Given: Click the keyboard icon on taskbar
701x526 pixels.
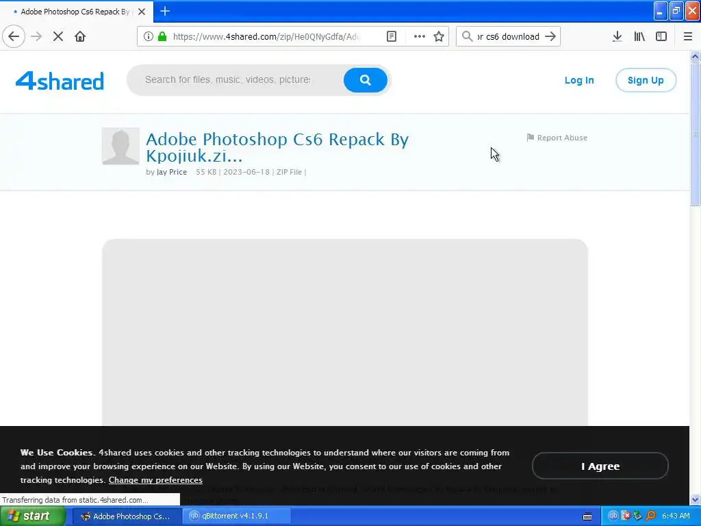Looking at the screenshot, I should tap(587, 516).
